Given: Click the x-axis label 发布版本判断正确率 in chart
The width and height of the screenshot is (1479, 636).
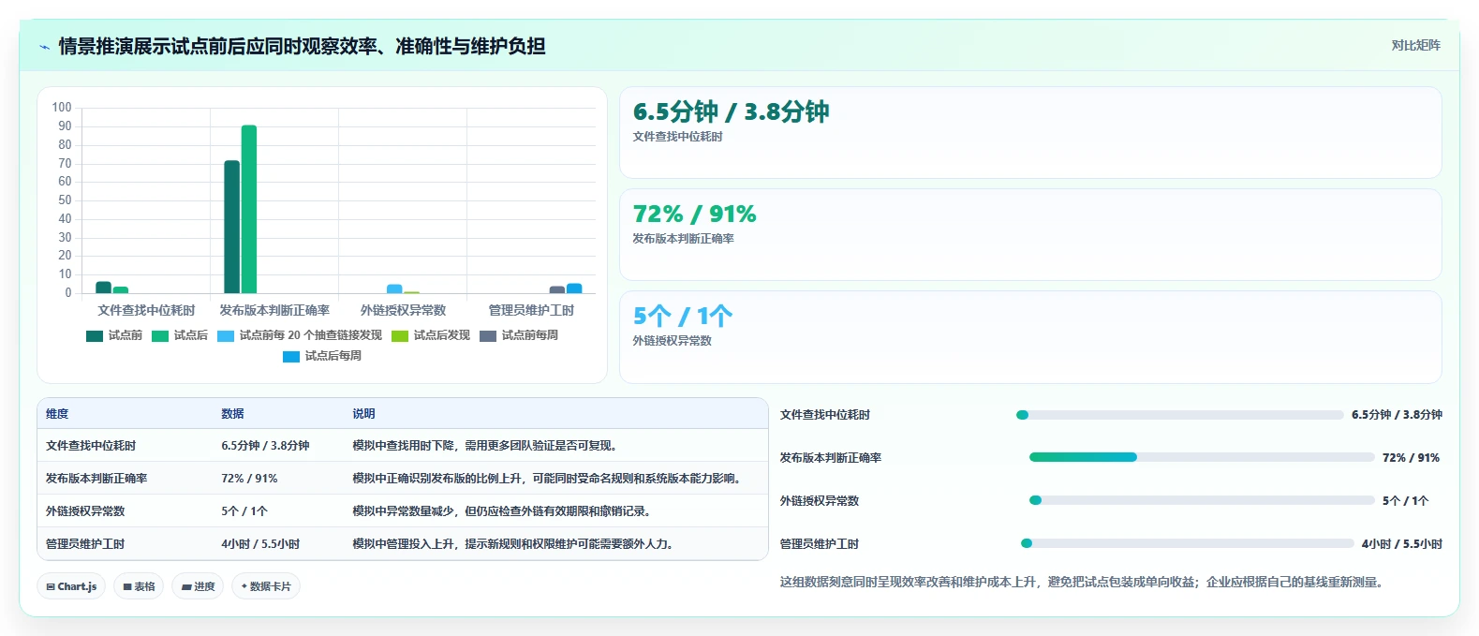Looking at the screenshot, I should 274,310.
